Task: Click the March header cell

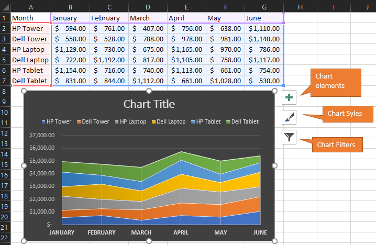Action: [148, 18]
